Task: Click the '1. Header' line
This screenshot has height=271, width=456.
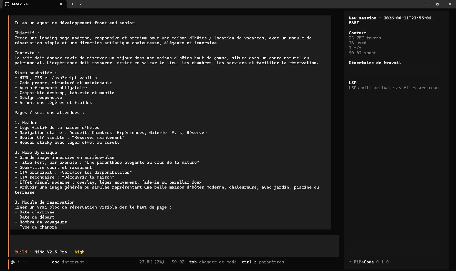Action: coord(26,123)
